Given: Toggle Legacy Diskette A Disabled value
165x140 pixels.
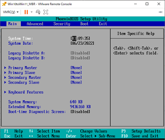Looking at the screenshot, I should (80, 53).
